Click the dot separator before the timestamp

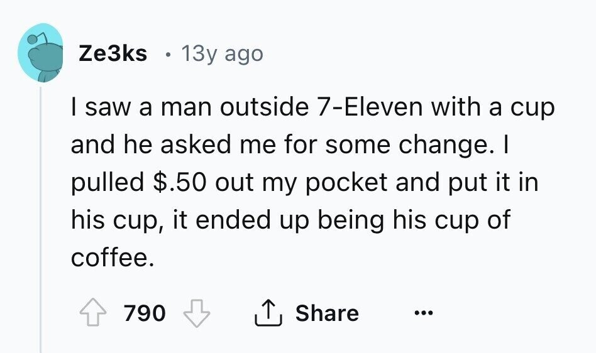[x=167, y=54]
